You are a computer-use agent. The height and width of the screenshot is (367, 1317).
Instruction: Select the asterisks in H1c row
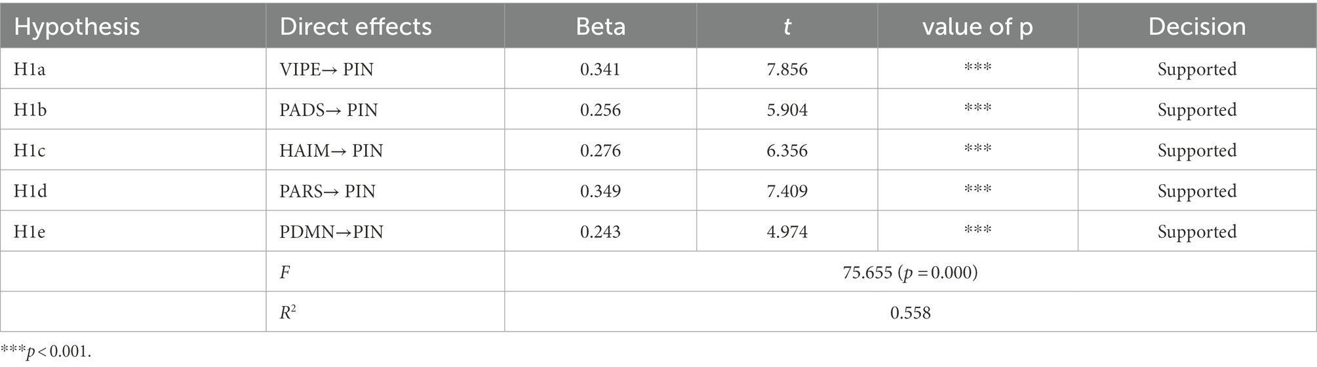point(977,148)
